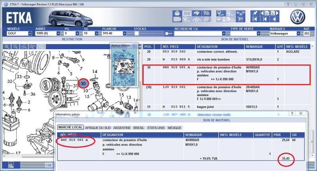Switch to the MEXIQUE tab

coord(174,128)
